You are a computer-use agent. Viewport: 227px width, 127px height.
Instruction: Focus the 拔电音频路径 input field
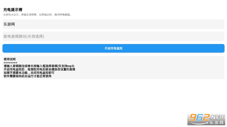113,36
